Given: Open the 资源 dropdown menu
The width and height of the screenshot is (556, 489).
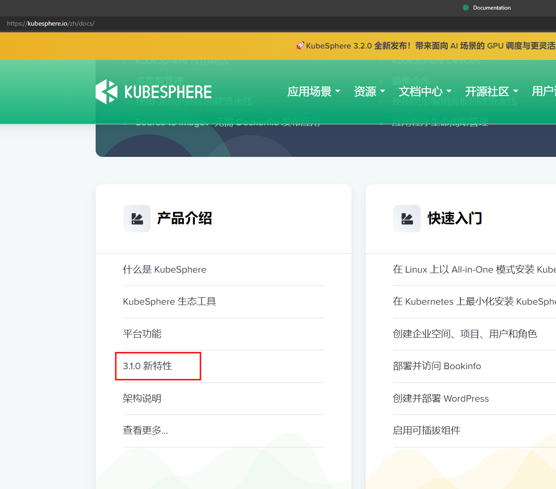Looking at the screenshot, I should [x=369, y=91].
